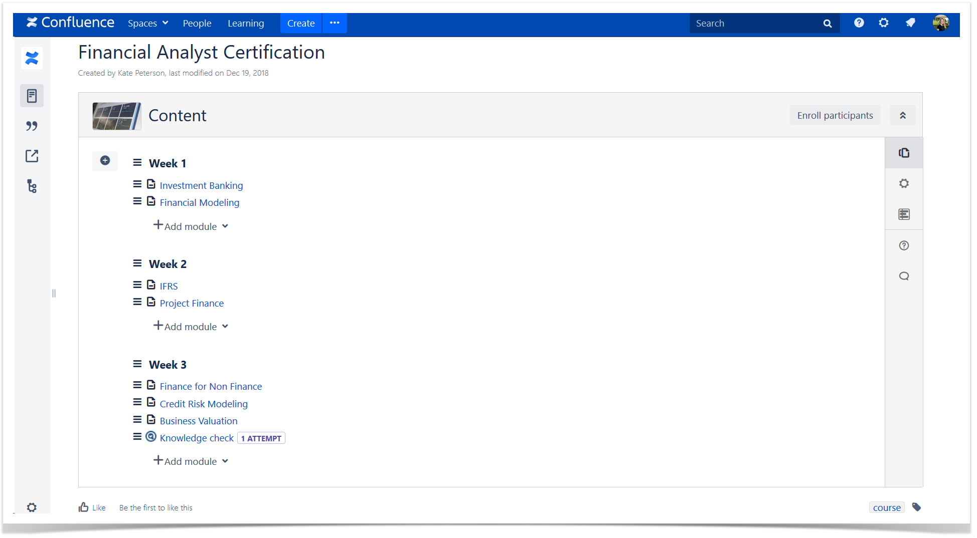
Task: Open the People menu
Action: click(x=197, y=23)
